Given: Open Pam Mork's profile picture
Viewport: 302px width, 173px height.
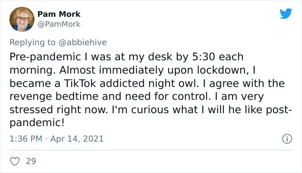Looking at the screenshot, I should [x=22, y=19].
